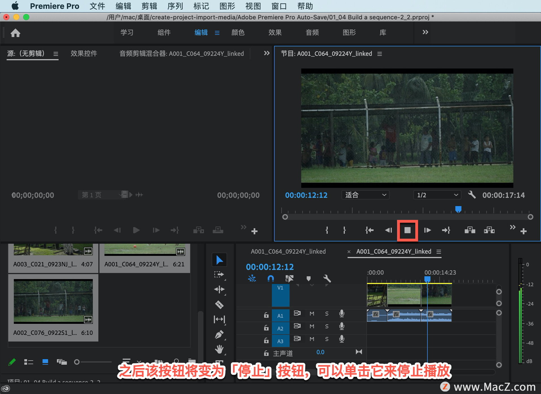Click the Ripple Edit tool
Viewport: 541px width, 394px height.
pos(219,289)
